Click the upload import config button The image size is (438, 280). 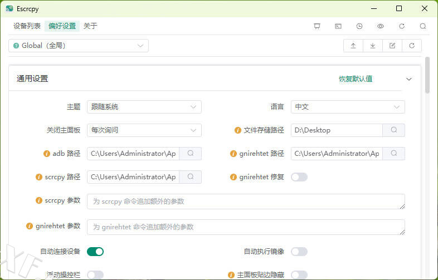(x=353, y=46)
